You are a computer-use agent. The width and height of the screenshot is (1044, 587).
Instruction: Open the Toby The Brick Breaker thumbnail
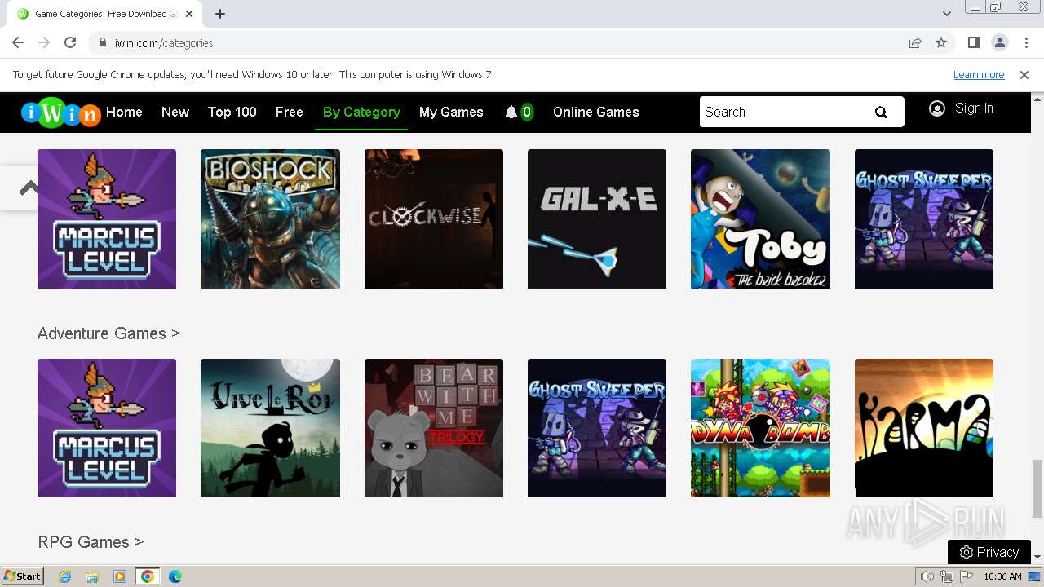coord(760,218)
